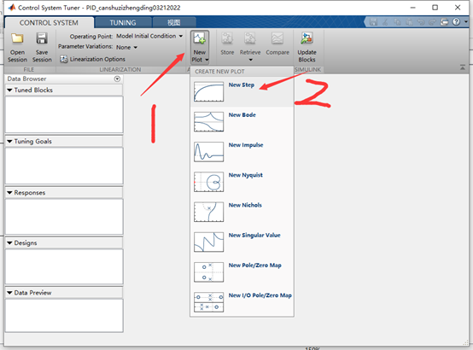Click the Compare designs icon
The image size is (473, 350).
pyautogui.click(x=277, y=38)
